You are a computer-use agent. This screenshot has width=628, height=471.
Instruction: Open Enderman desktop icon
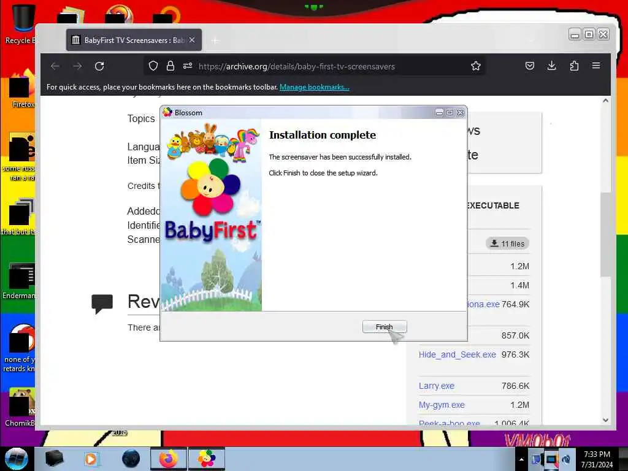[x=18, y=280]
